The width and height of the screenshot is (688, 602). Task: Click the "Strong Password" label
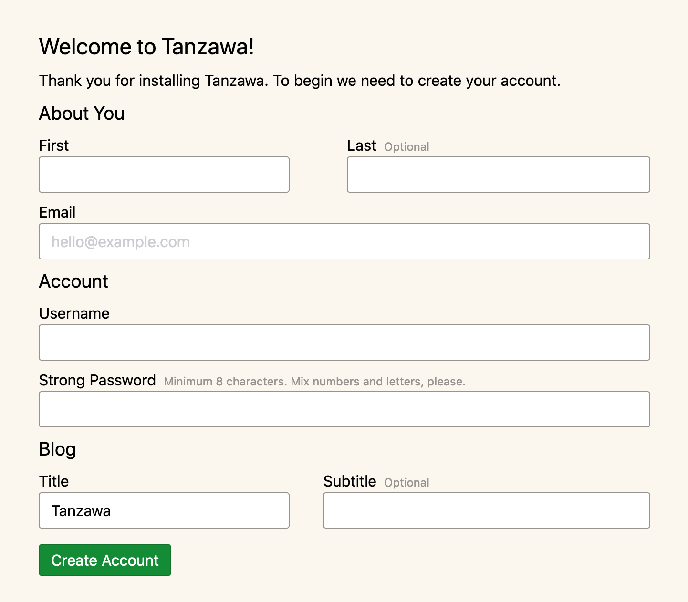pos(97,380)
